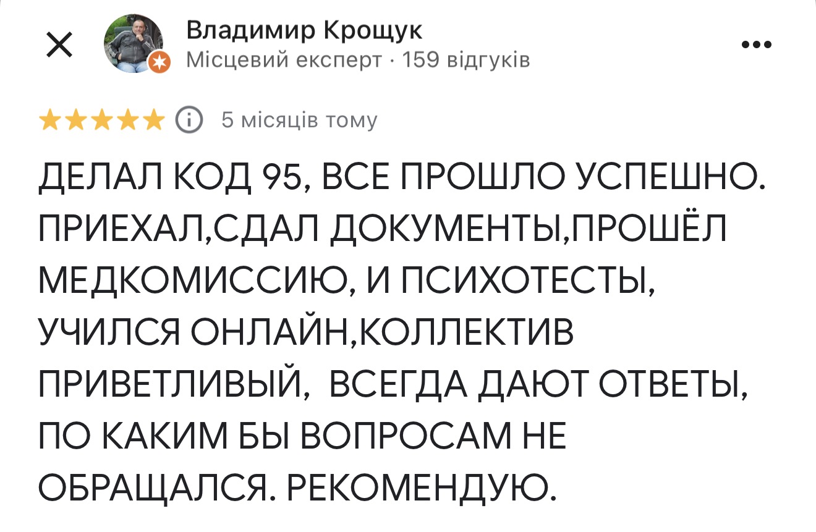Tap the orange Local Guide badge

click(x=160, y=62)
